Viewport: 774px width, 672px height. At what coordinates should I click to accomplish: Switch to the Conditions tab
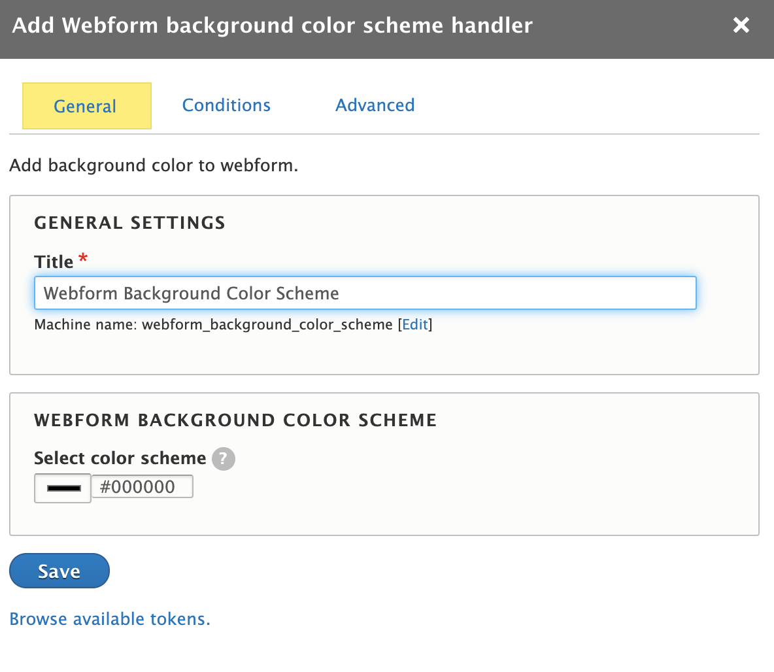(226, 105)
